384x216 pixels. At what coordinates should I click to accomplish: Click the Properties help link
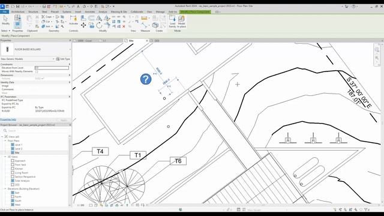click(8, 119)
